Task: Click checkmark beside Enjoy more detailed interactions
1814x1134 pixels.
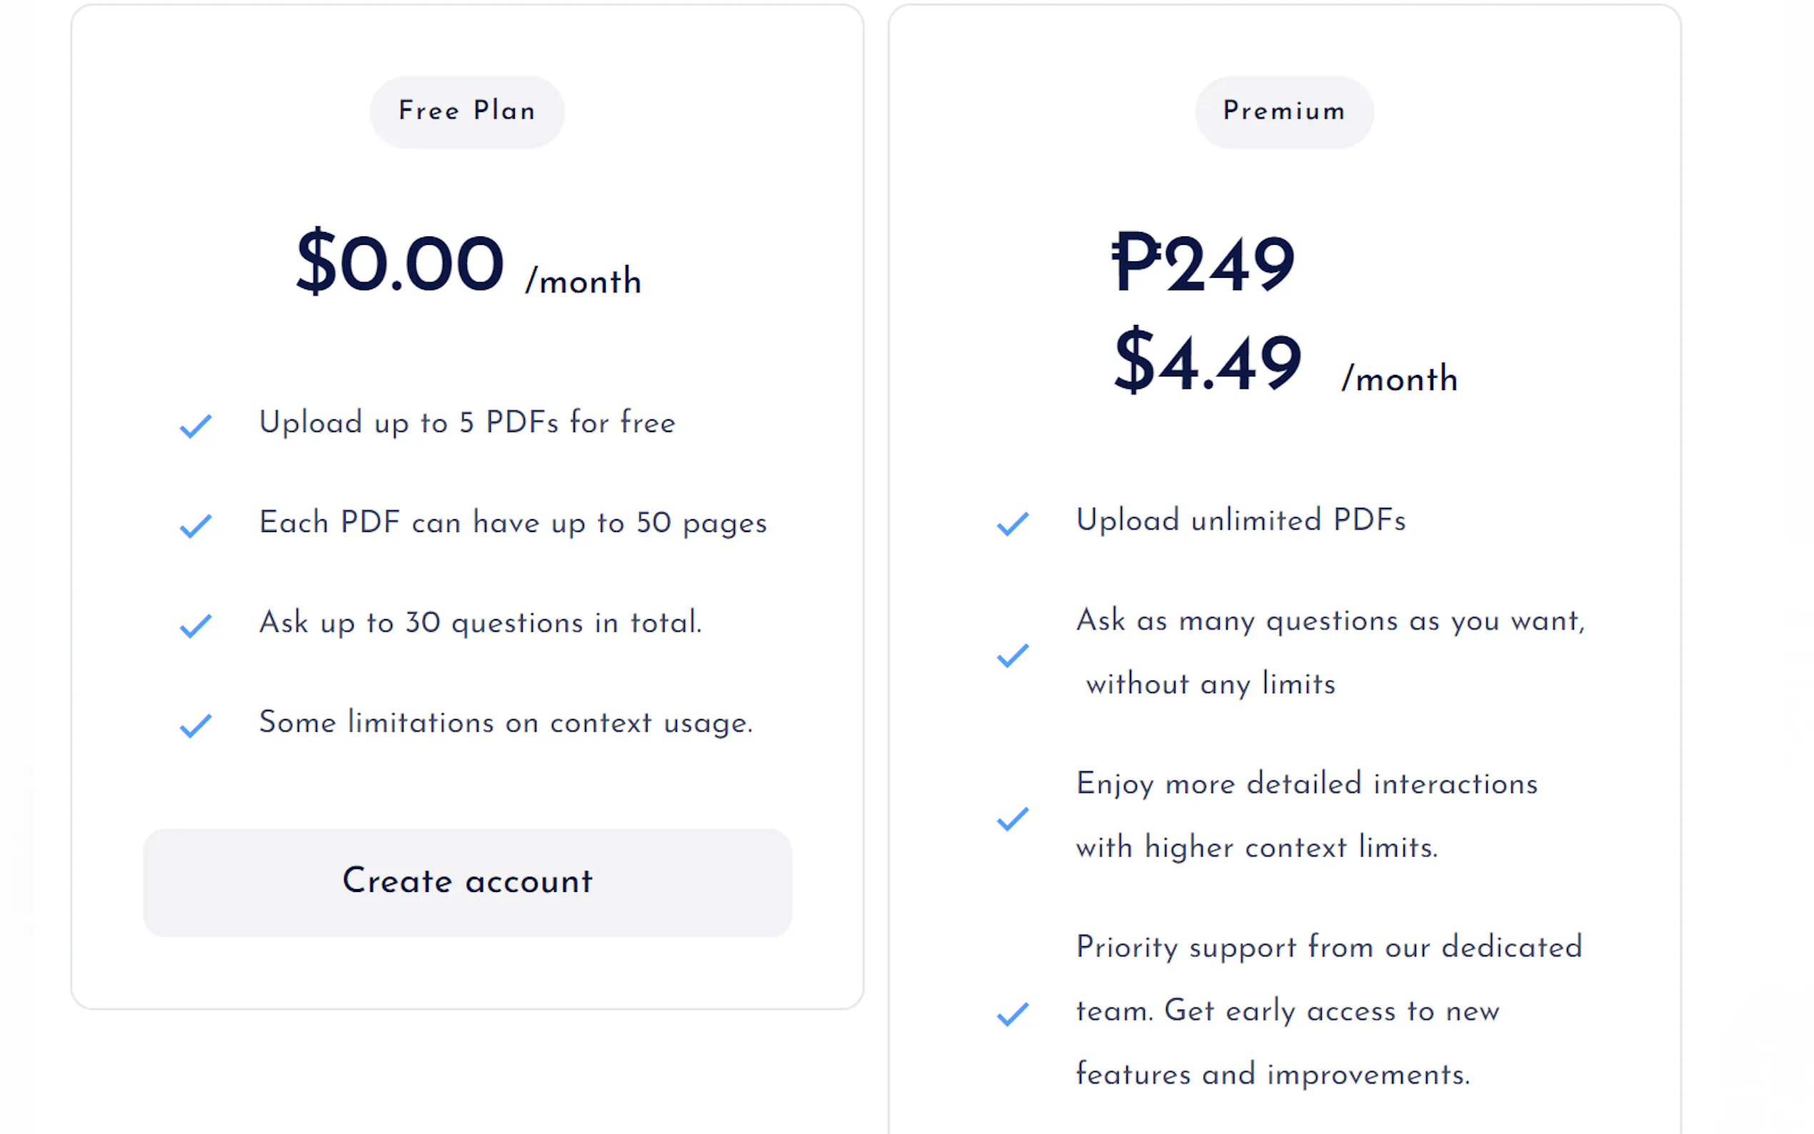Action: point(1013,818)
